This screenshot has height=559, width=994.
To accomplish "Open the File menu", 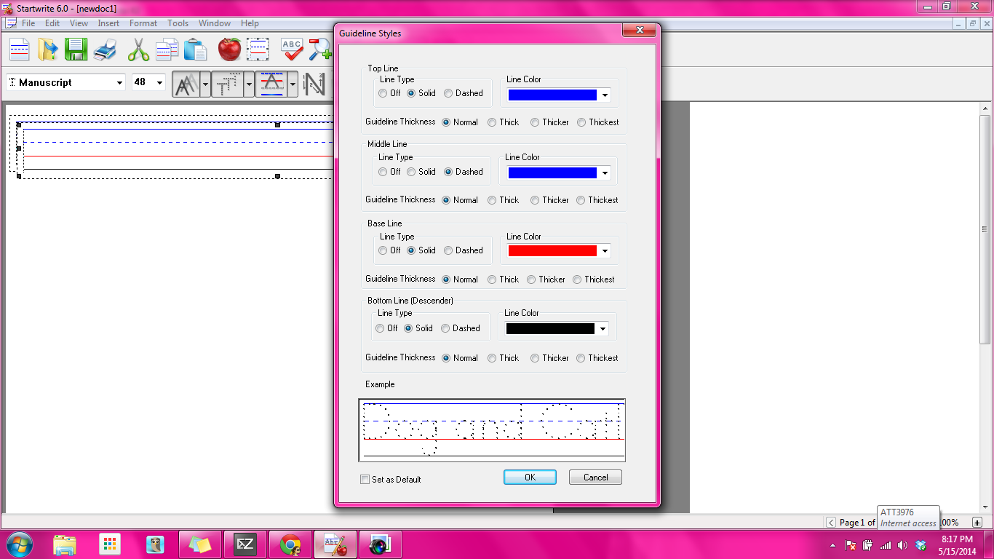I will [28, 23].
